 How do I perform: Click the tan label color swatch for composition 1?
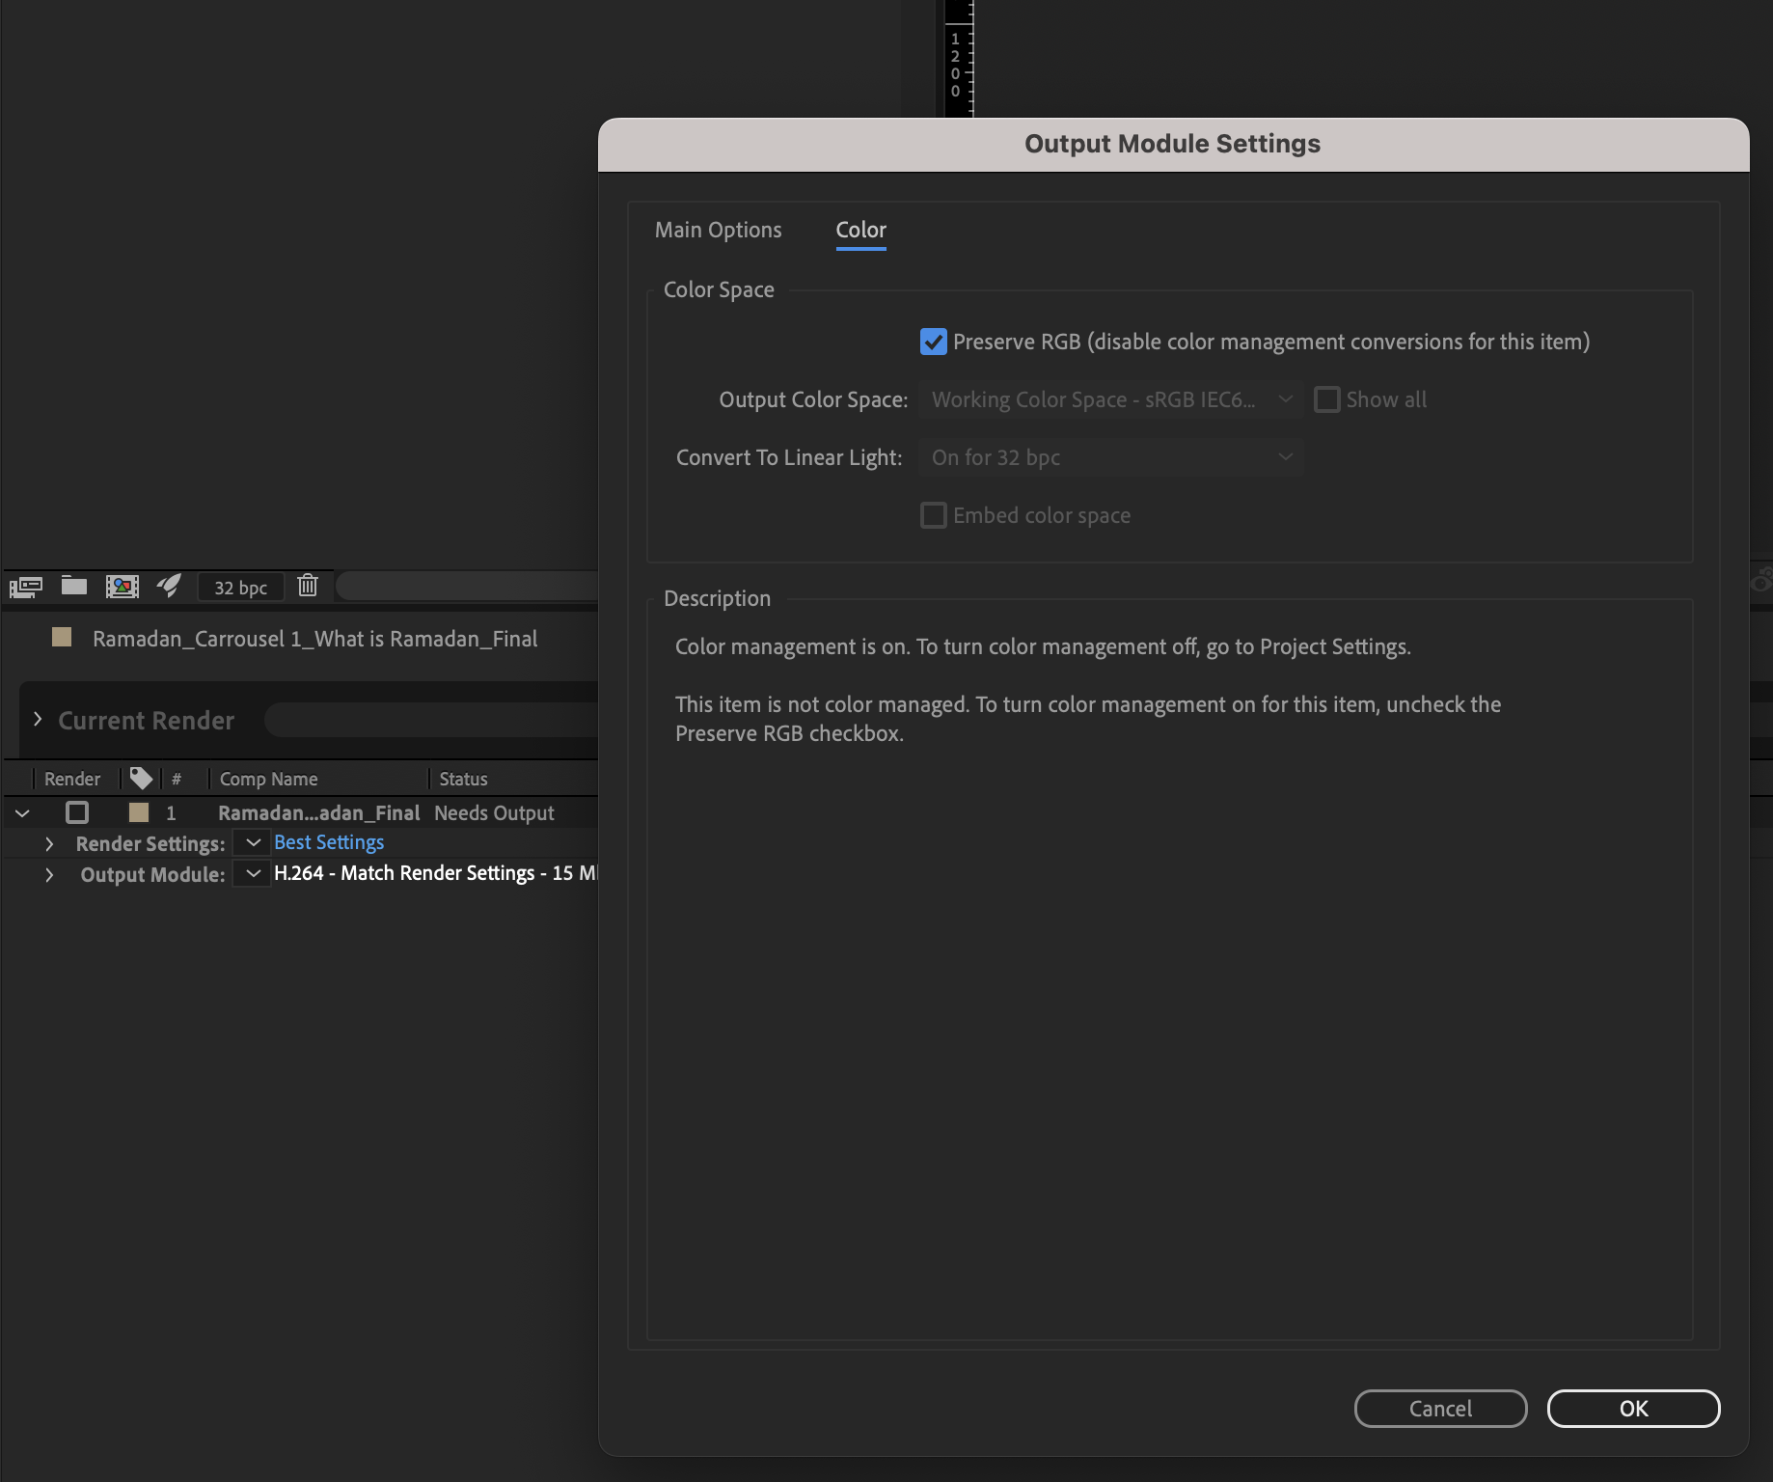pyautogui.click(x=138, y=812)
